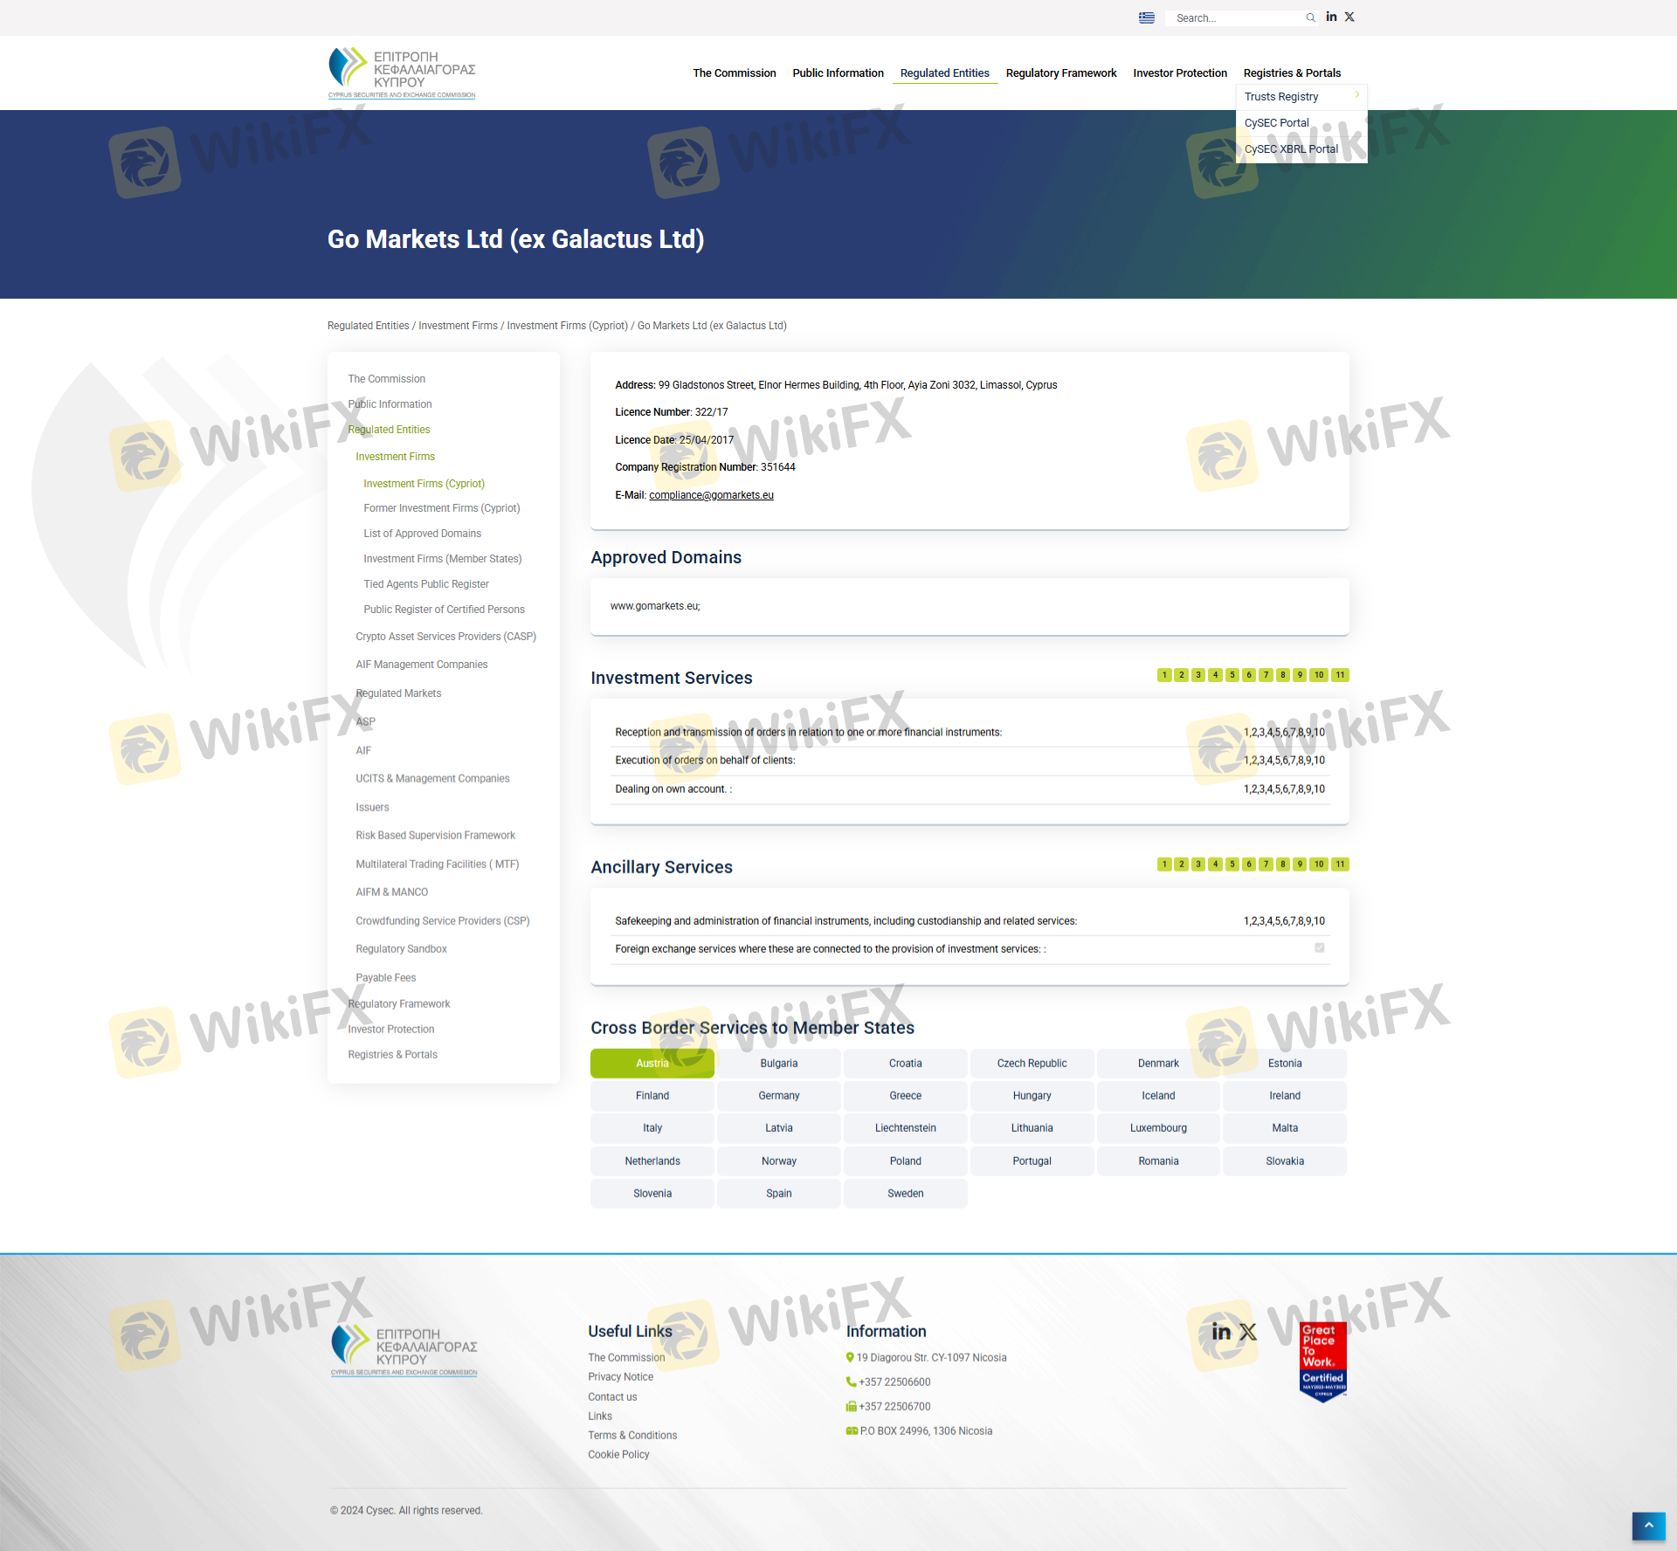Expand Trusts Registry submenu arrow
This screenshot has width=1677, height=1551.
(x=1356, y=94)
